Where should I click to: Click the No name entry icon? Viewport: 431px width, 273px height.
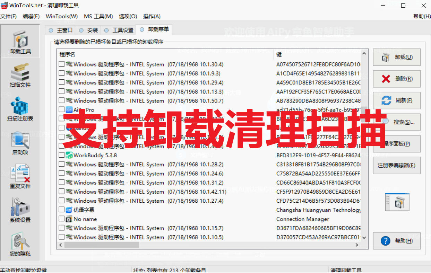(x=69, y=219)
